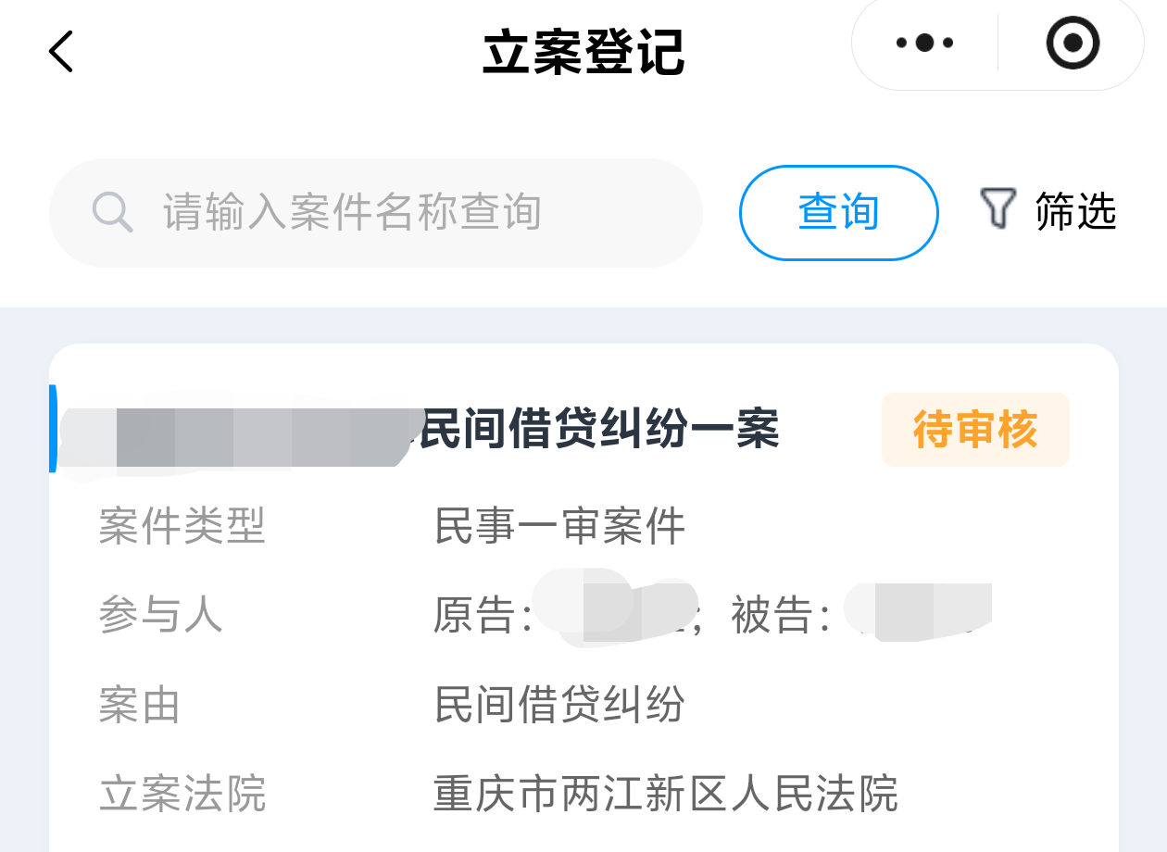Open the 筛选 filter options

pos(1075,211)
